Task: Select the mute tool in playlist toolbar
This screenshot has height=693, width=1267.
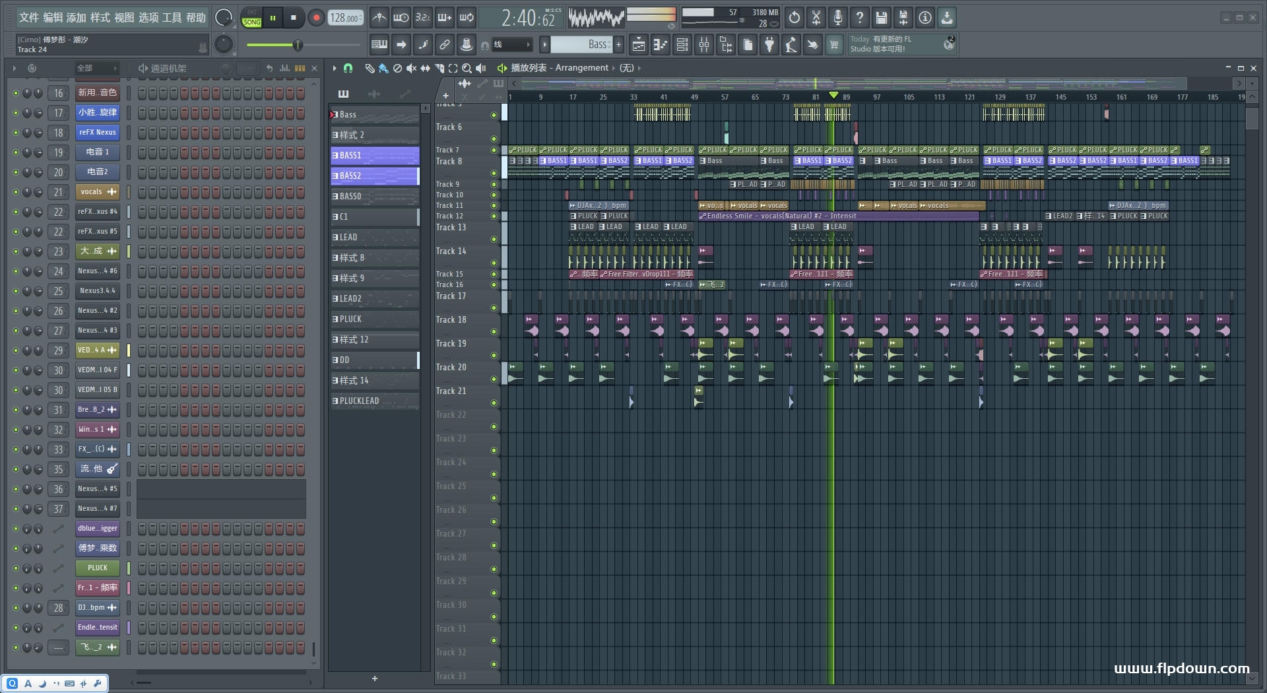Action: click(x=411, y=68)
